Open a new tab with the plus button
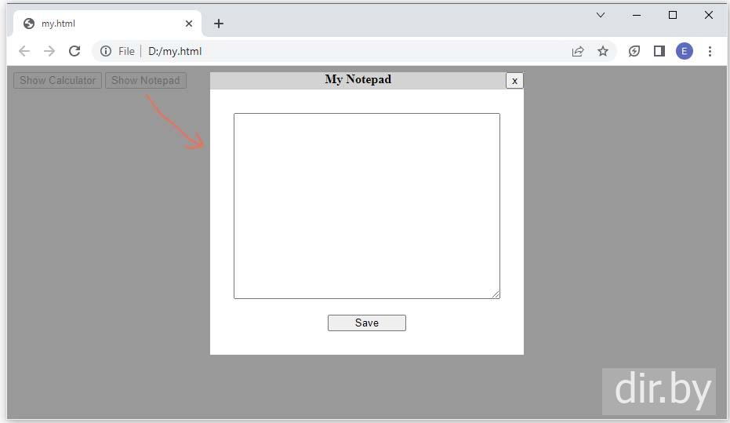This screenshot has height=423, width=730. (x=219, y=24)
